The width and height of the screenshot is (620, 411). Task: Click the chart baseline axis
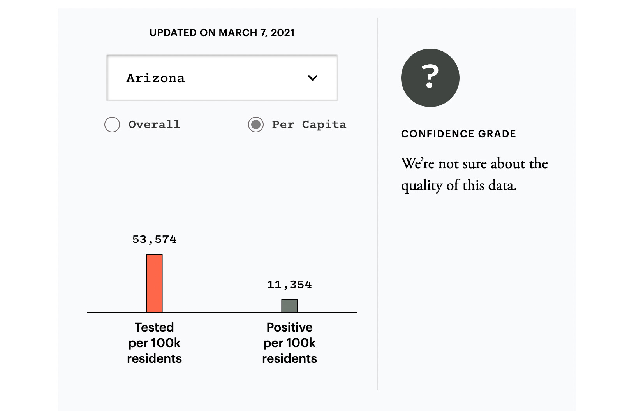222,312
